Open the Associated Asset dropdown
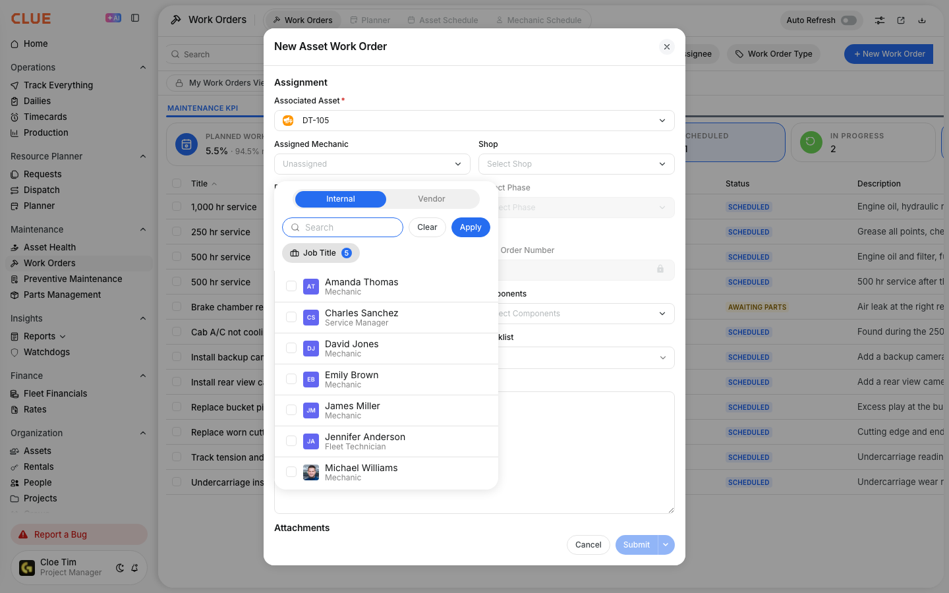The image size is (949, 593). coord(474,121)
